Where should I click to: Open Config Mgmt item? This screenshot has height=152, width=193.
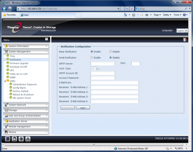[x=19, y=88]
